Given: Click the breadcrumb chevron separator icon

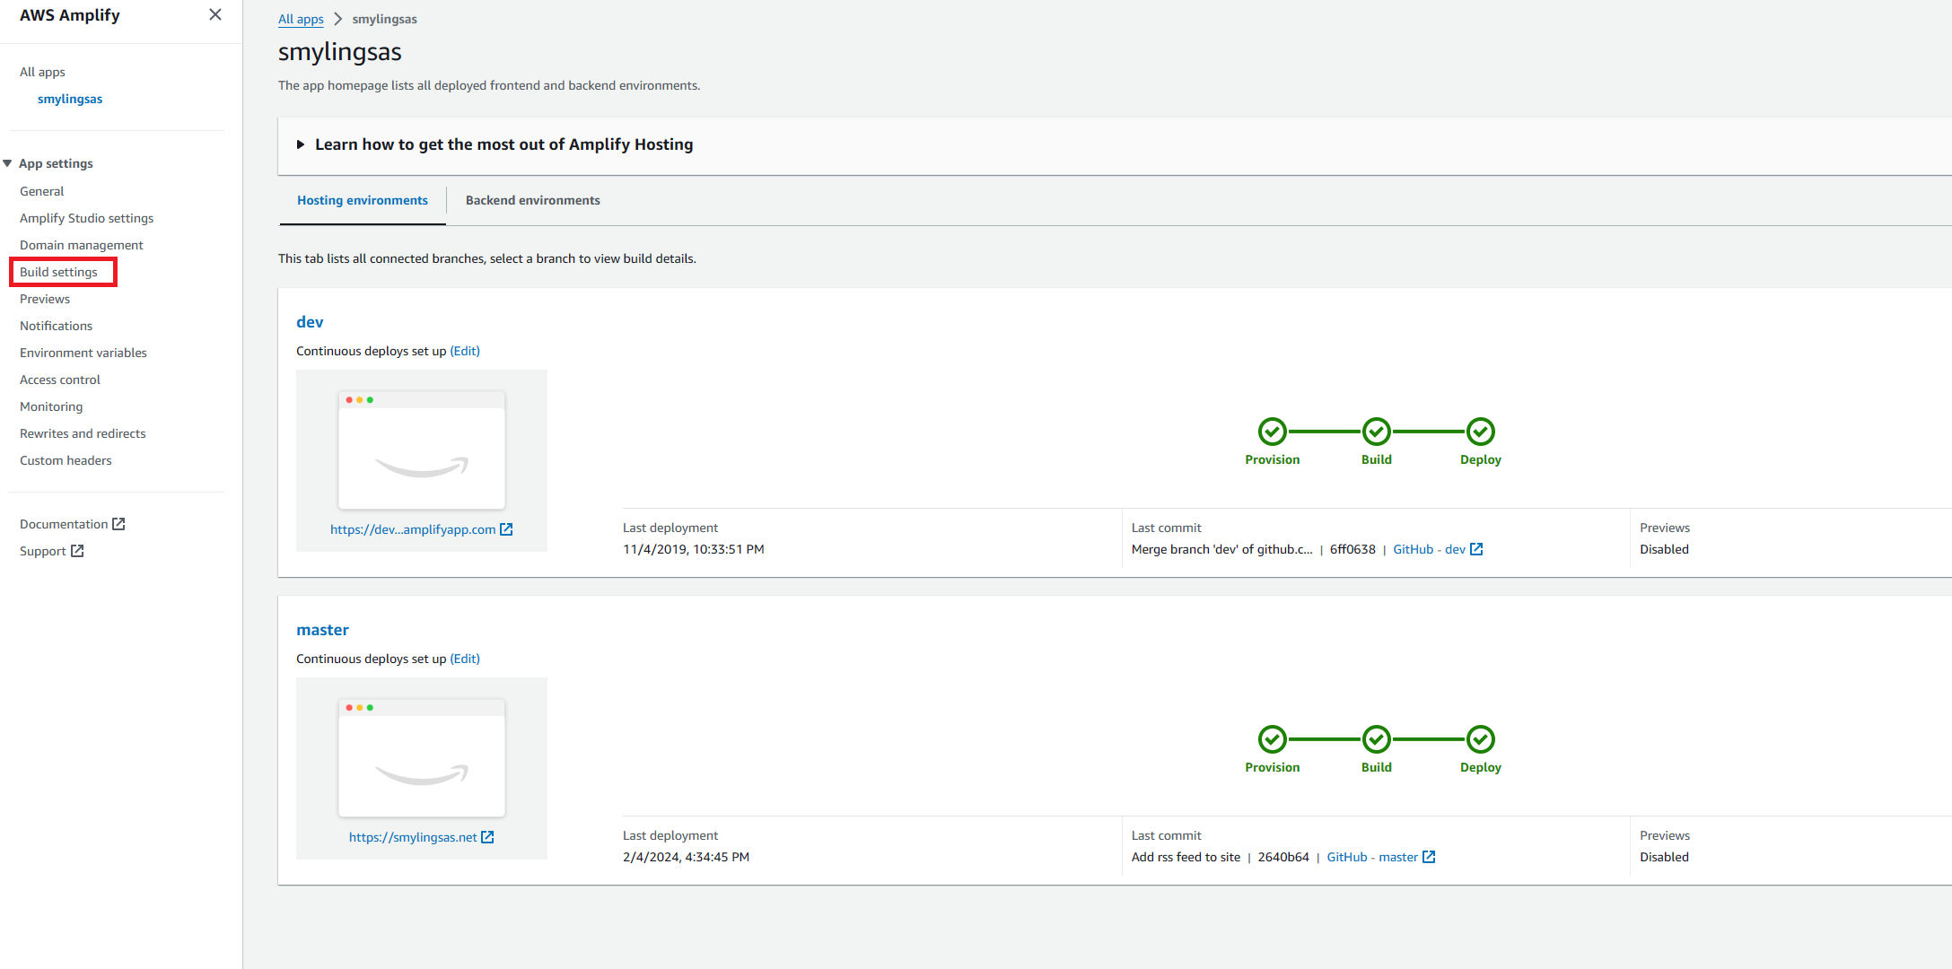Looking at the screenshot, I should pyautogui.click(x=338, y=19).
